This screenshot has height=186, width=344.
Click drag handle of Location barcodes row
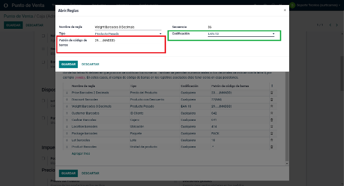[x=67, y=127]
